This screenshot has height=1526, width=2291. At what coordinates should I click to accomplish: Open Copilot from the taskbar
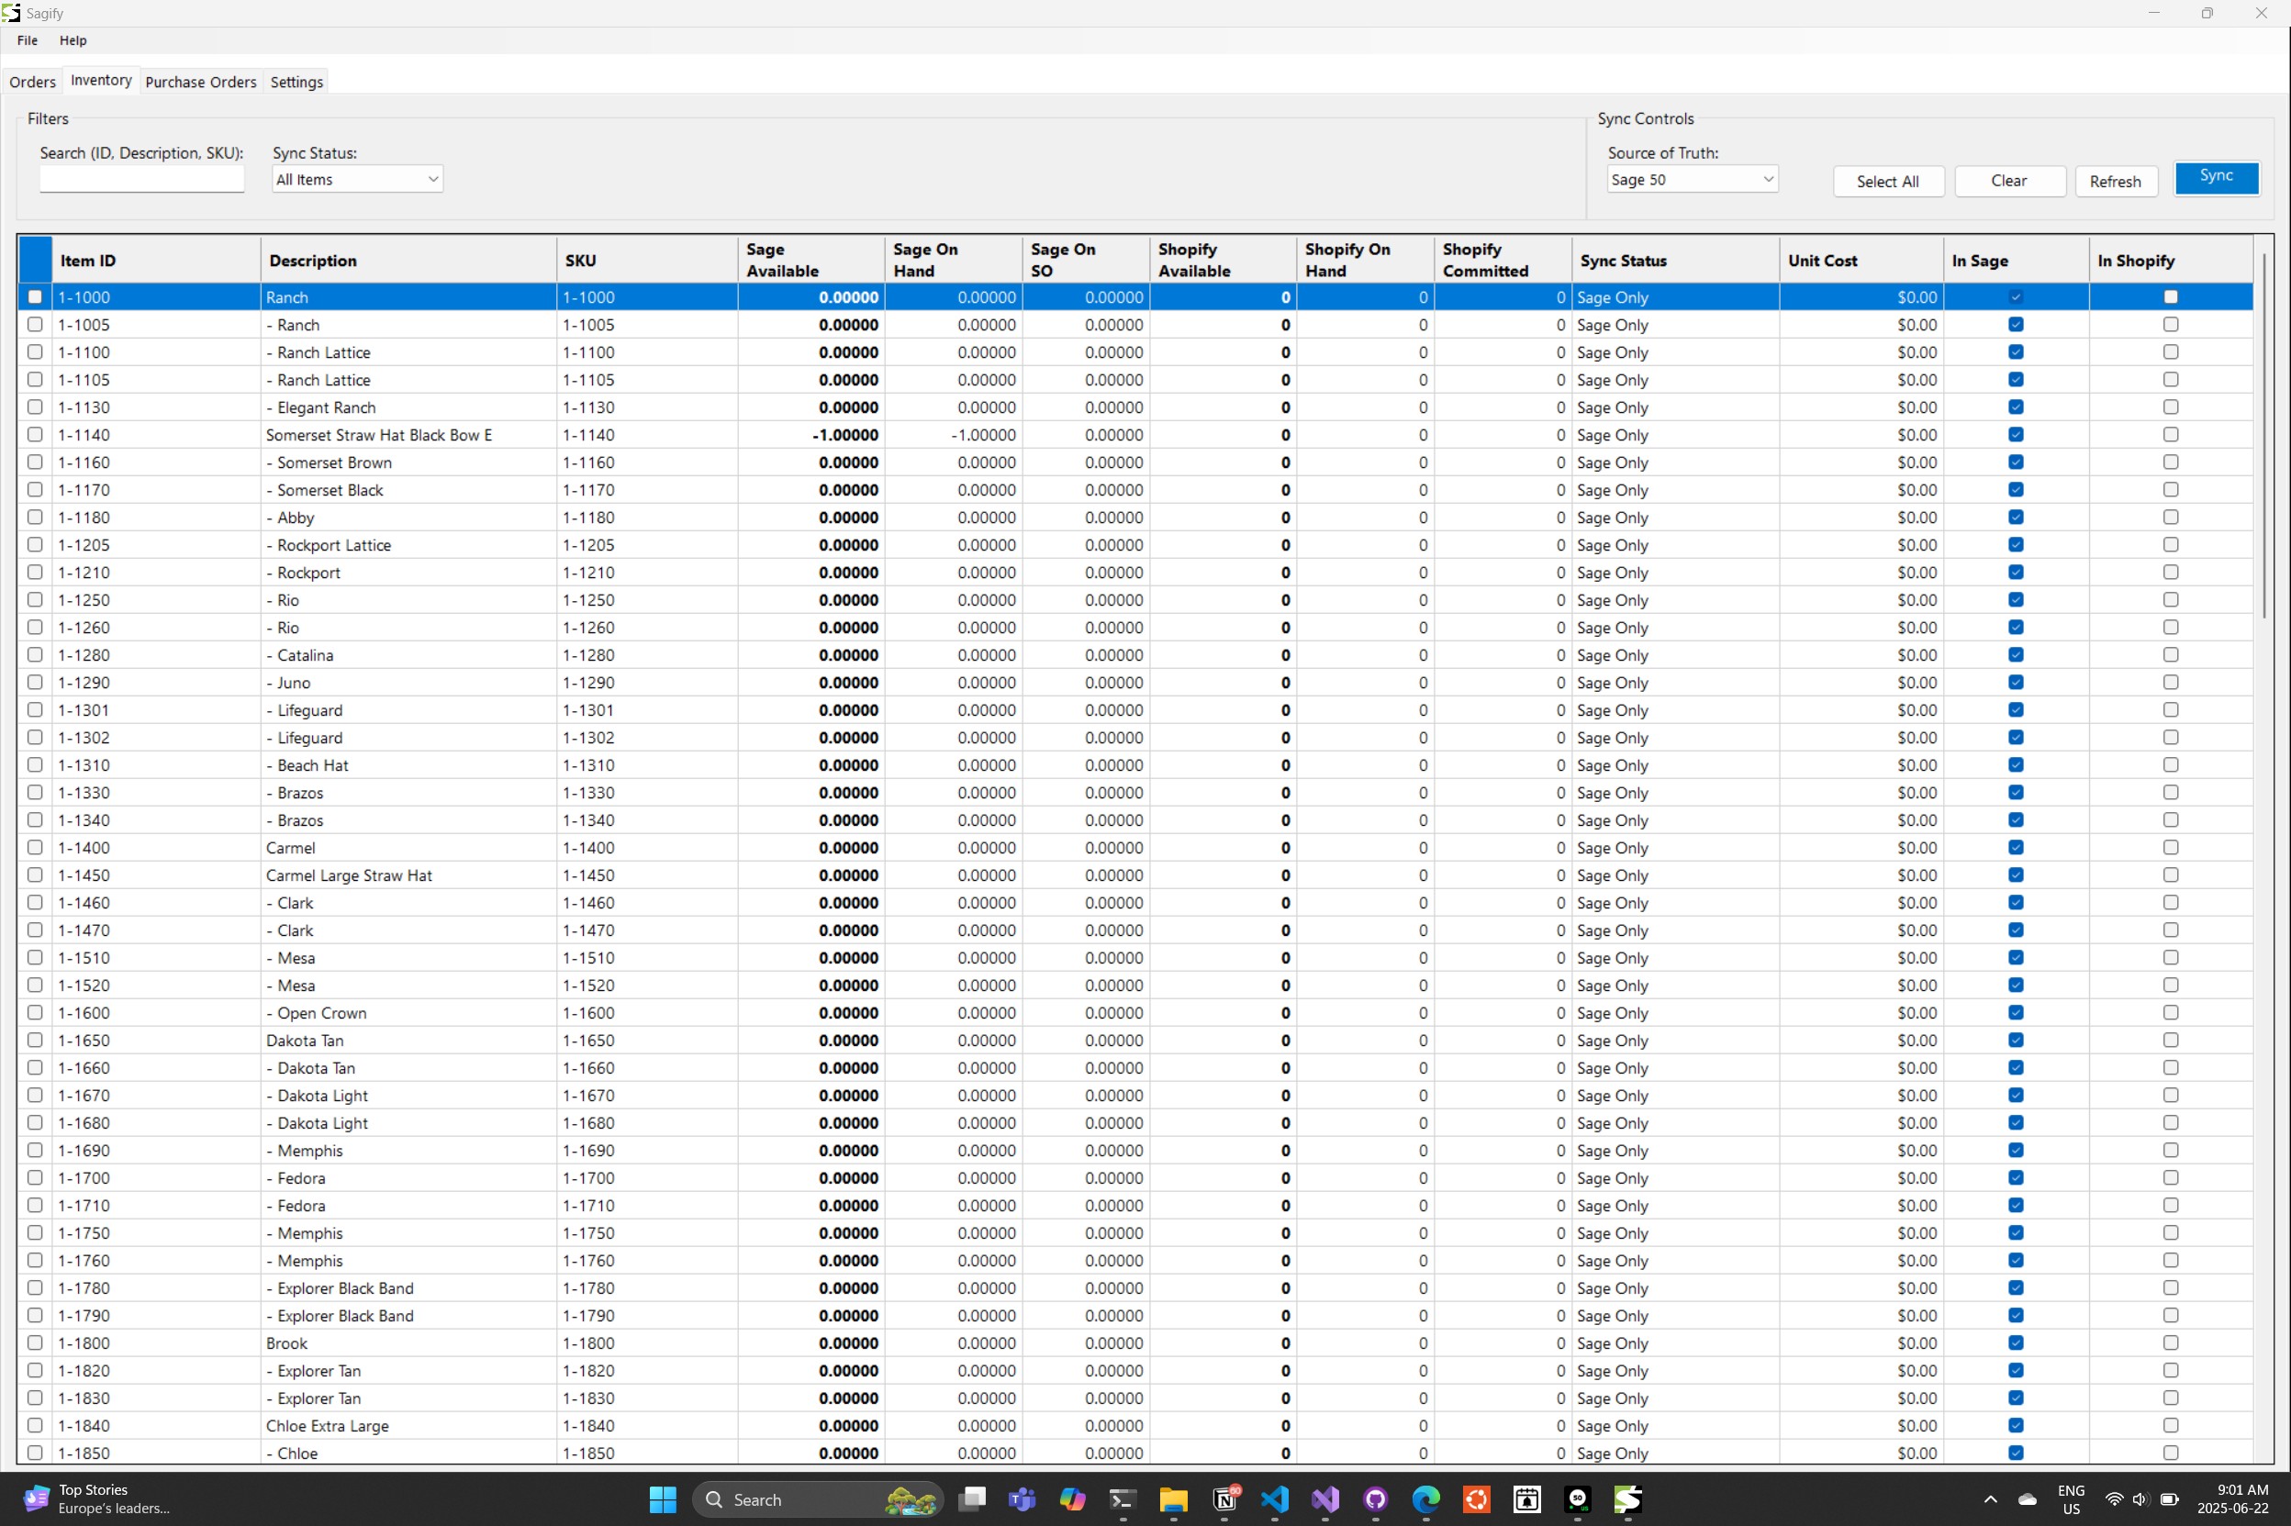[1072, 1498]
